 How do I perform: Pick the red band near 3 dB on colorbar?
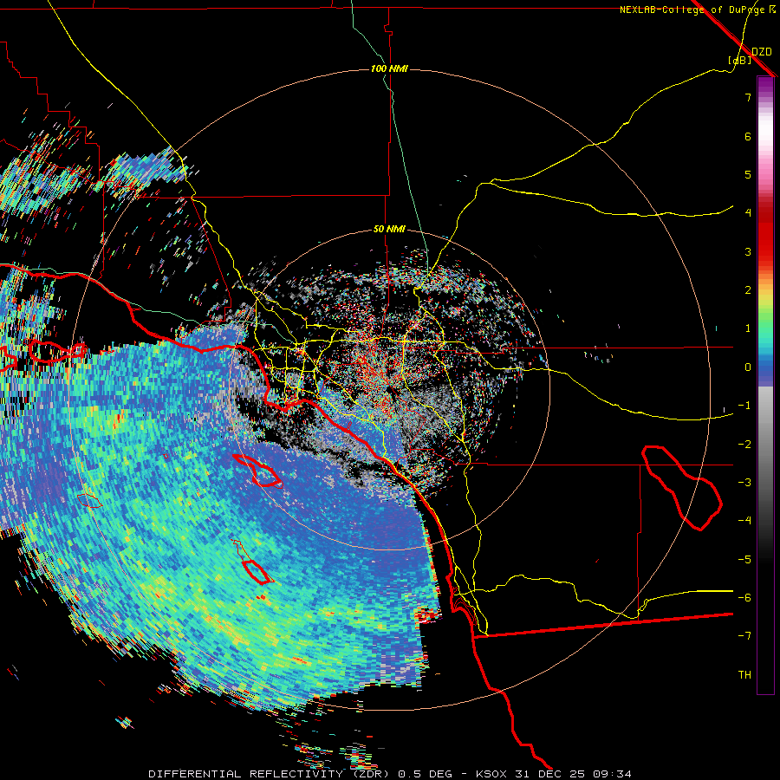[765, 246]
